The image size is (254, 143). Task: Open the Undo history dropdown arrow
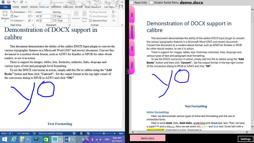17,2
